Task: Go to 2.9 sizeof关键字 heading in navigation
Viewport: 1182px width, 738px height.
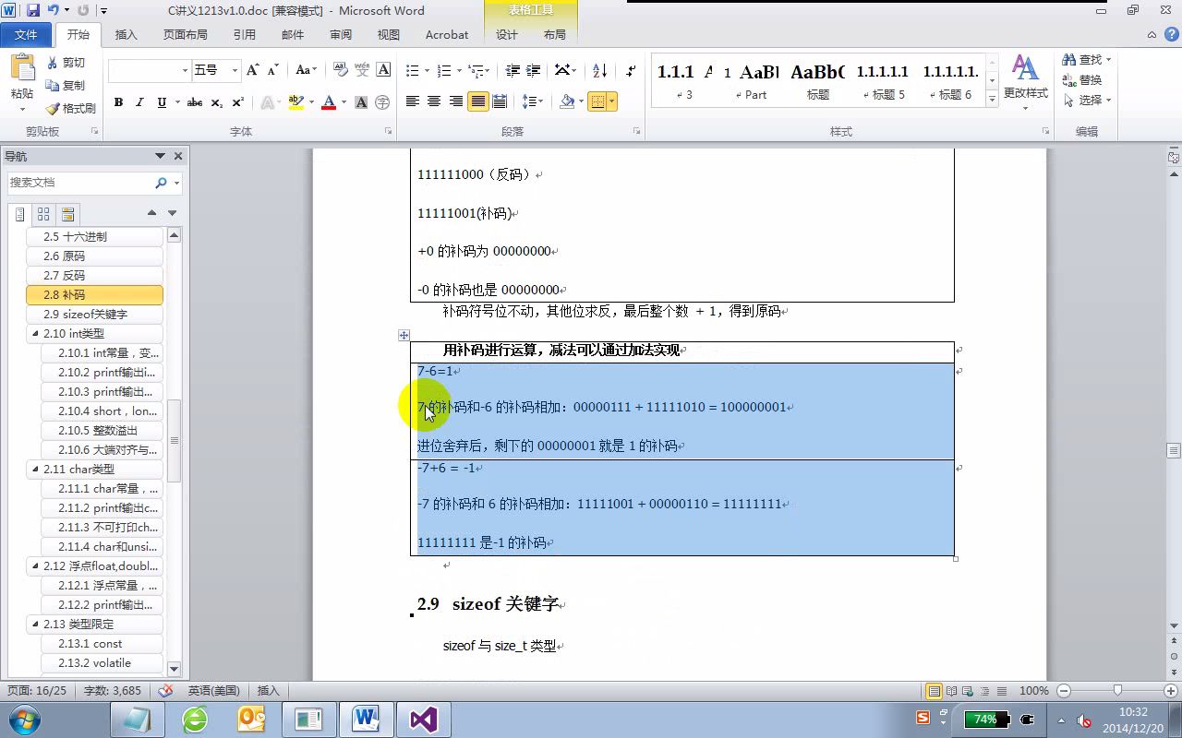Action: 95,315
